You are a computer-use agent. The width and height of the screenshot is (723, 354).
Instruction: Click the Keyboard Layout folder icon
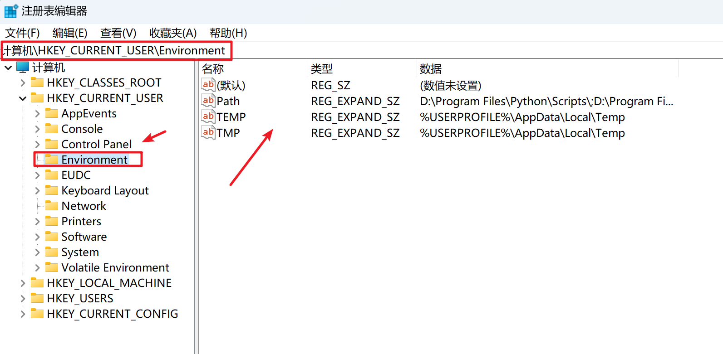[x=52, y=190]
